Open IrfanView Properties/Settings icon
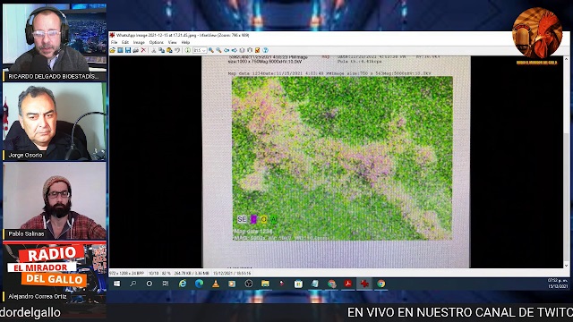This screenshot has height=322, width=573. tap(257, 50)
